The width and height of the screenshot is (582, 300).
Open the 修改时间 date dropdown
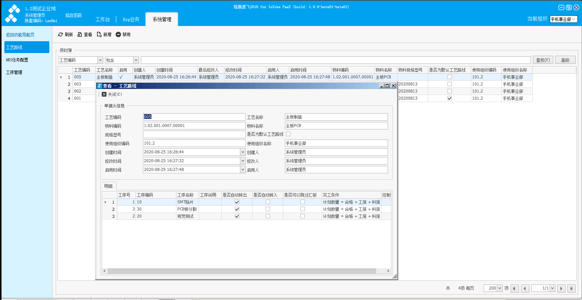tap(243, 161)
